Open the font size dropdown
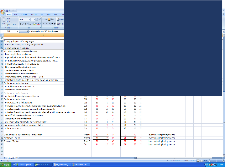225x167 pixels. point(35,20)
